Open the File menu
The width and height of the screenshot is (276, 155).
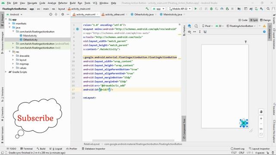[x=9, y=3]
